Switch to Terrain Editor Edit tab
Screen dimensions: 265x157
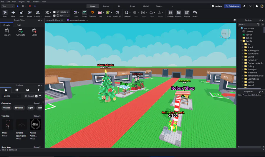coord(19,25)
